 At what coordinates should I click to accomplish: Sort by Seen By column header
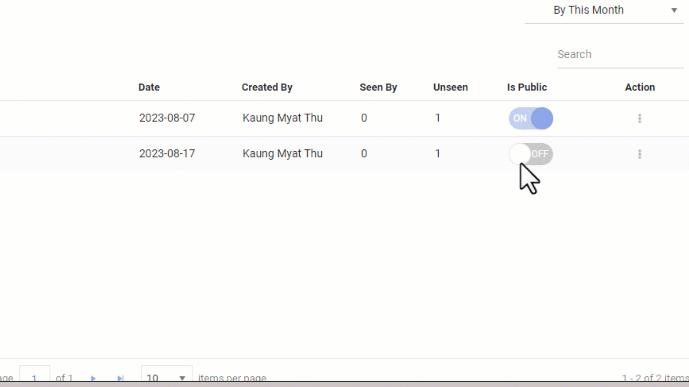378,87
